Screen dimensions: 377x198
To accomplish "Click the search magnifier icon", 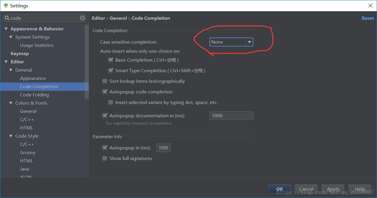I will [x=7, y=18].
